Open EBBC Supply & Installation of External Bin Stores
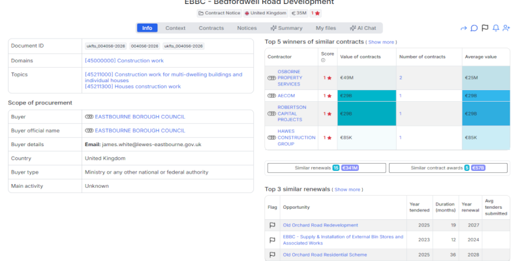 (x=343, y=240)
